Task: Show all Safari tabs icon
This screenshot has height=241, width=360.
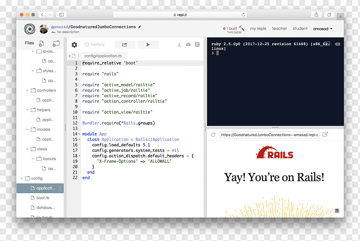Action: point(329,15)
